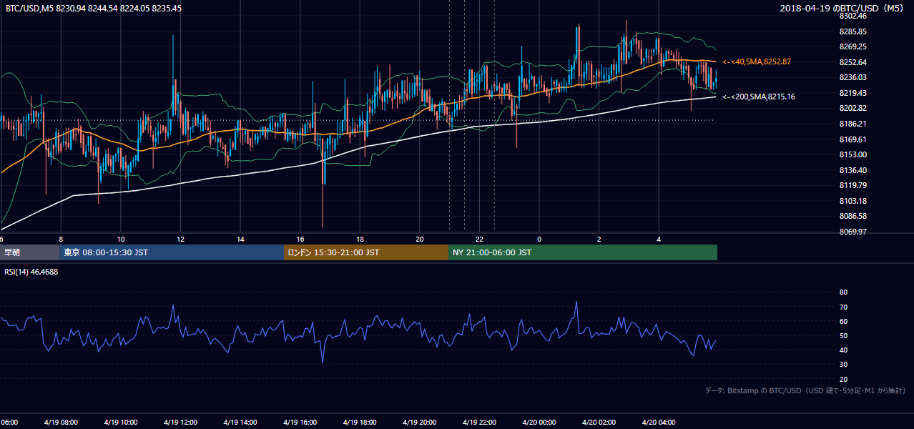Click hour tick 14 under the price chart
Image resolution: width=914 pixels, height=429 pixels.
click(241, 240)
